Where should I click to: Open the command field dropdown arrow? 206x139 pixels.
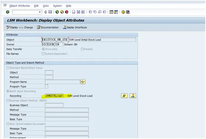pyautogui.click(x=40, y=12)
